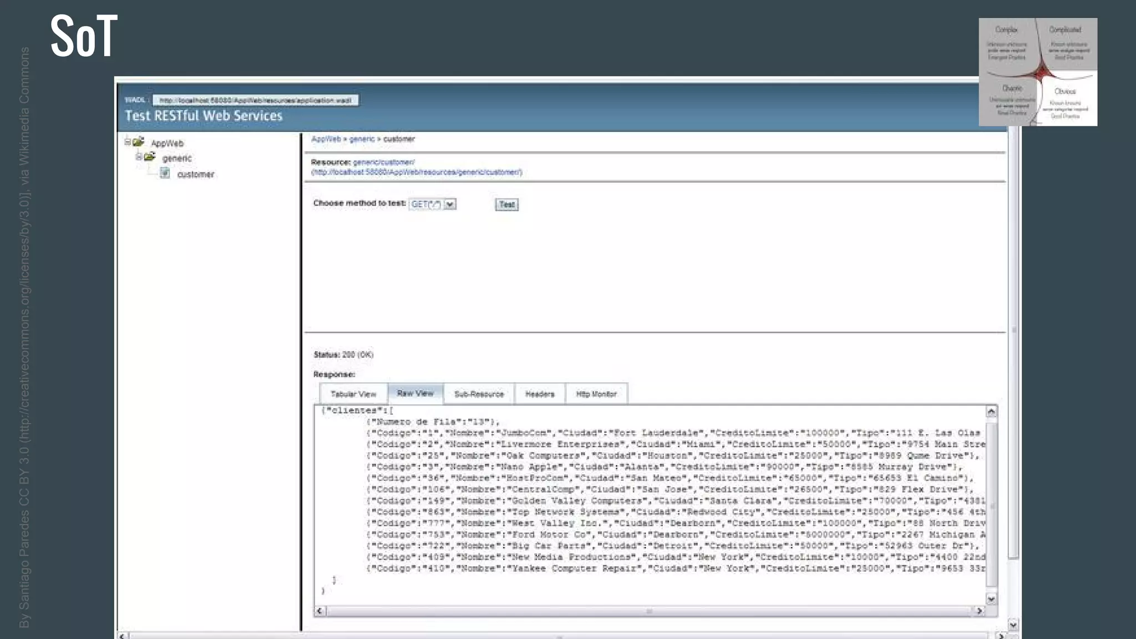Click the Cynefin diagram thumbnail
The height and width of the screenshot is (639, 1136).
coord(1038,72)
